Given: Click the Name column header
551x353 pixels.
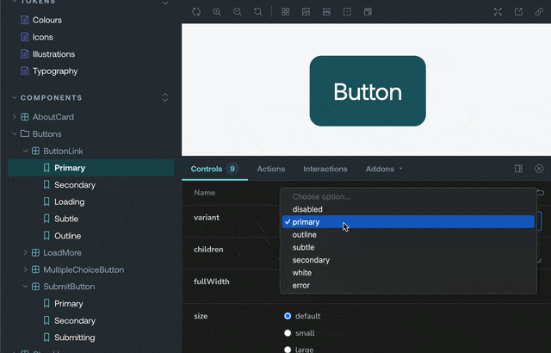Looking at the screenshot, I should [x=205, y=193].
